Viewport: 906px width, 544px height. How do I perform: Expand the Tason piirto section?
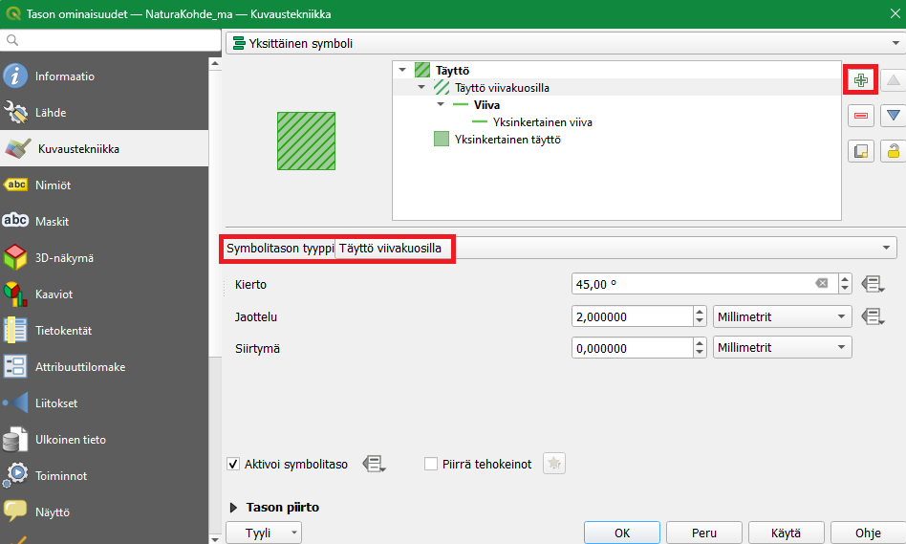point(235,507)
